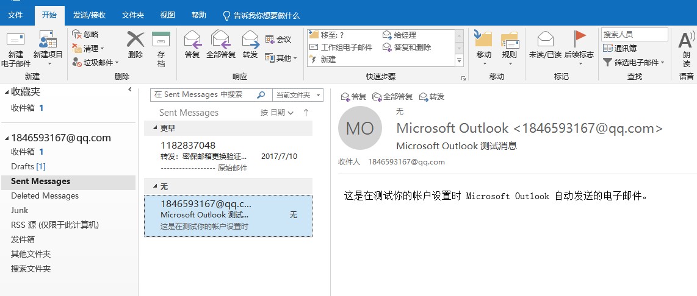This screenshot has height=296, width=697.
Task: Open the 通讯簿 (Address Book)
Action: 619,48
